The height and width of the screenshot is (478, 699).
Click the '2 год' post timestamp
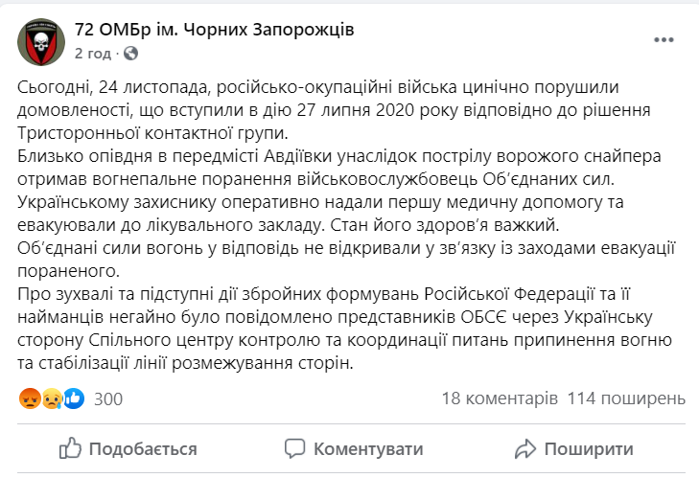(94, 52)
